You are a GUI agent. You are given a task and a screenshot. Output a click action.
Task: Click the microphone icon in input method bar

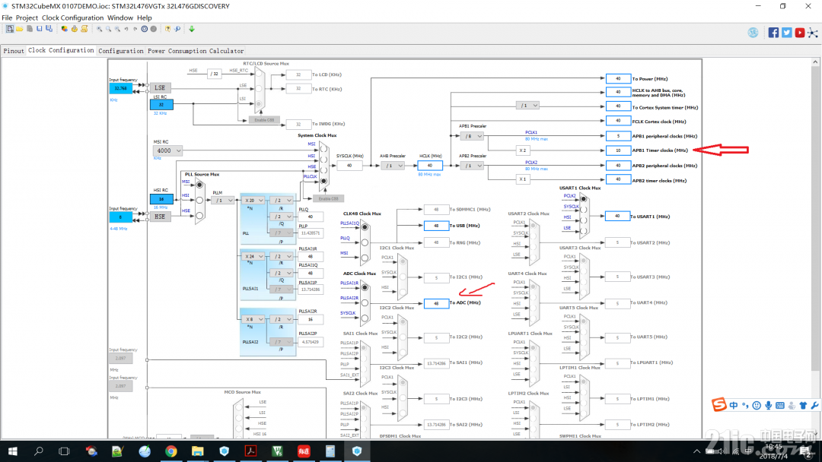pyautogui.click(x=768, y=406)
